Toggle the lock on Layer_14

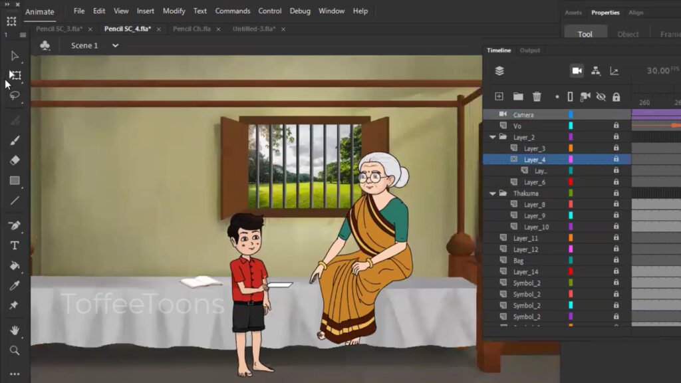tap(616, 271)
